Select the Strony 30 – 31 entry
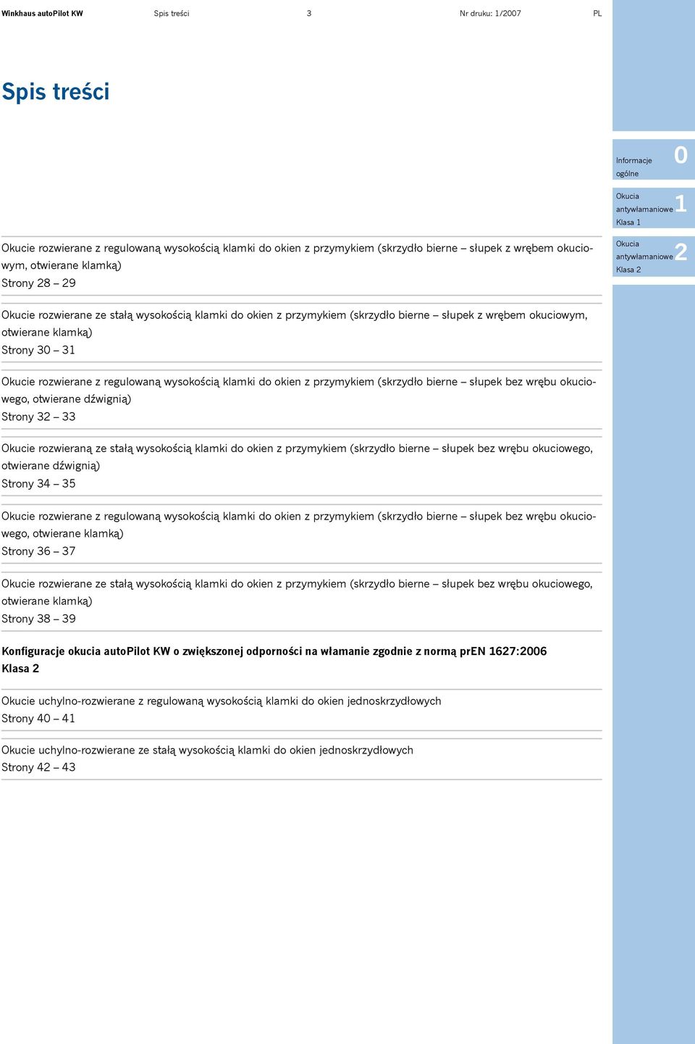Screen dimensions: 695x1044 click(x=38, y=350)
